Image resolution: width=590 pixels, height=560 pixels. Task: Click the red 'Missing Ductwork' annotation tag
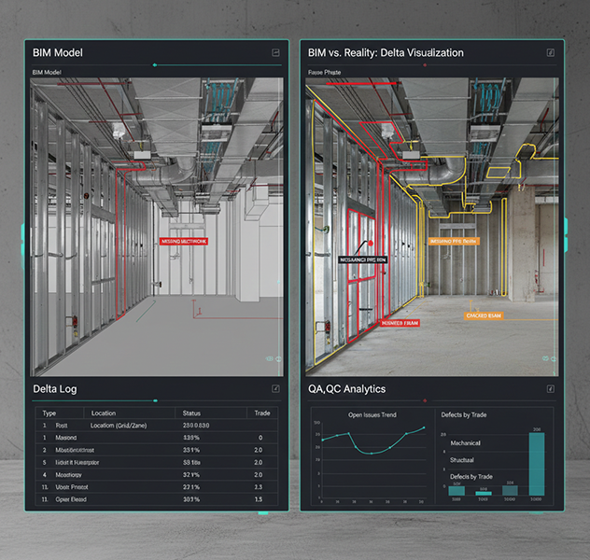[184, 241]
